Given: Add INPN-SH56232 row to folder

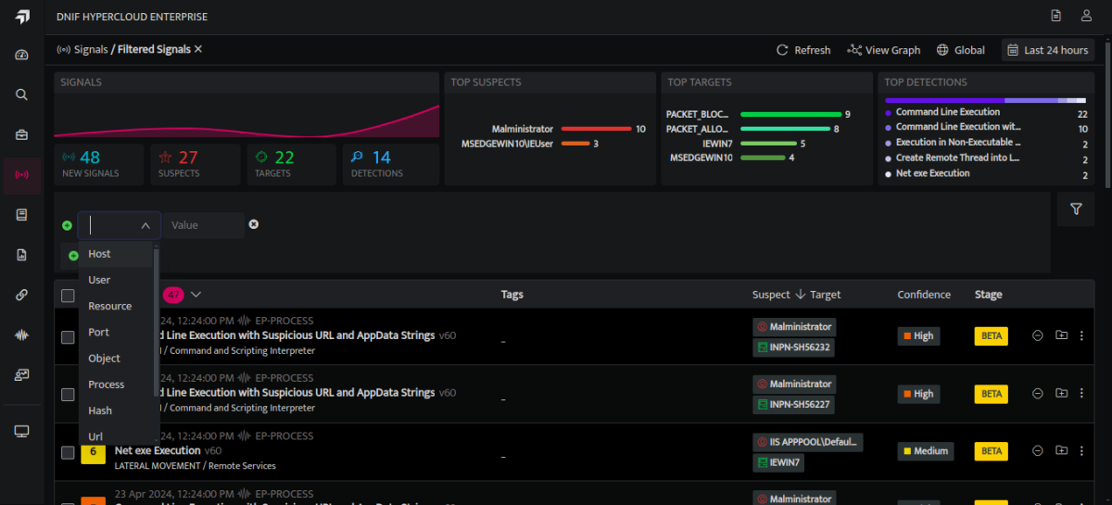Looking at the screenshot, I should [1061, 335].
